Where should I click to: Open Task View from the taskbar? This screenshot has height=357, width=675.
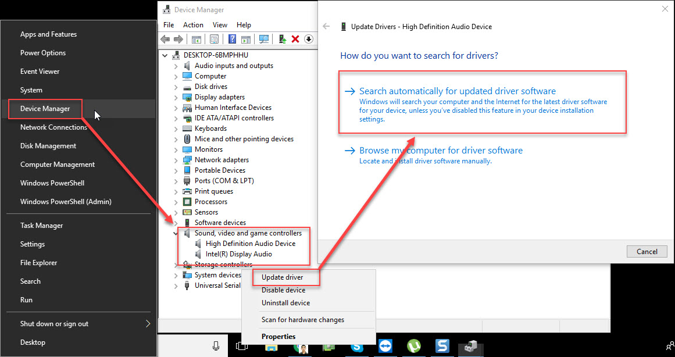(242, 346)
